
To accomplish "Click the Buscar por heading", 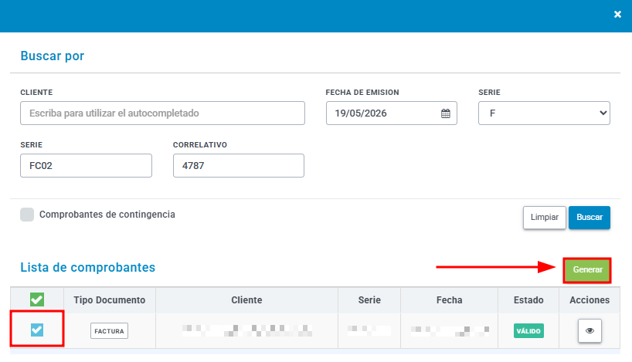I will click(53, 56).
